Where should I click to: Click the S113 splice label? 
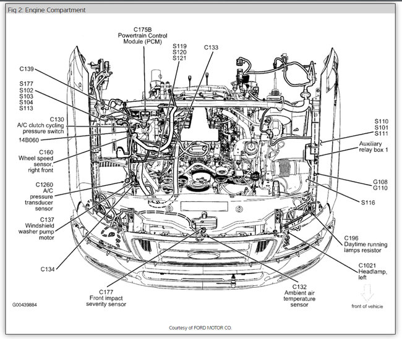[x=26, y=108]
